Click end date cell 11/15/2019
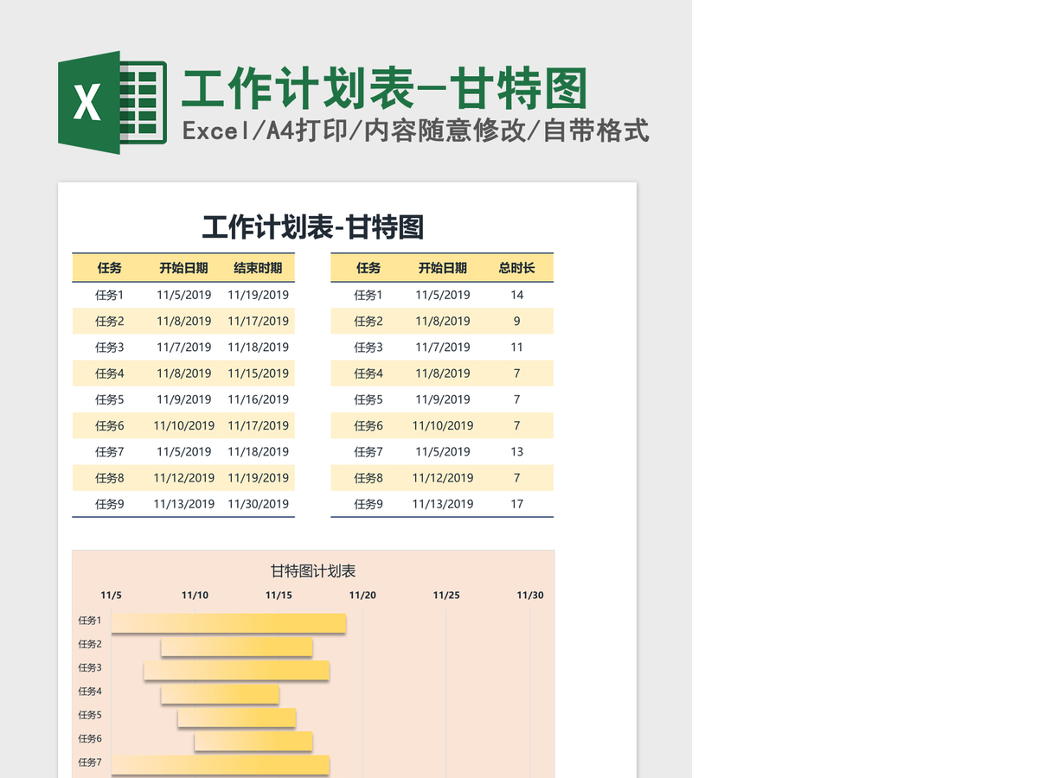The image size is (1038, 778). click(x=258, y=373)
